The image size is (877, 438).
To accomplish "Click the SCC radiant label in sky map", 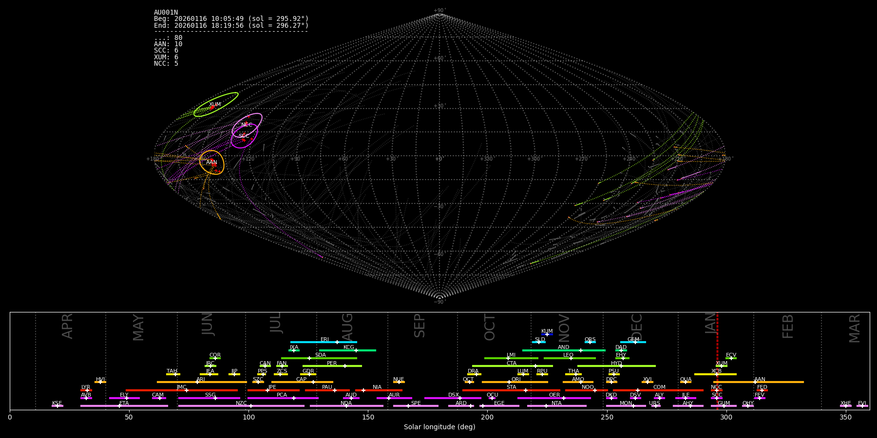I will tap(244, 136).
